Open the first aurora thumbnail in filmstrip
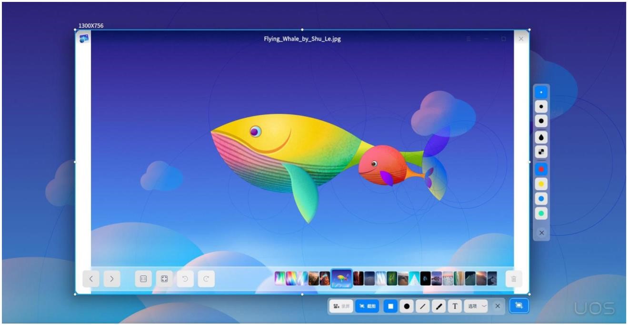This screenshot has height=325, width=628. tap(280, 279)
